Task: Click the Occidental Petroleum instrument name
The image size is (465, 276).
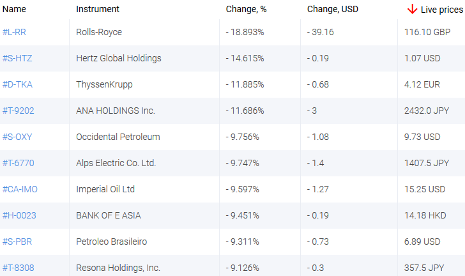Action: 118,137
